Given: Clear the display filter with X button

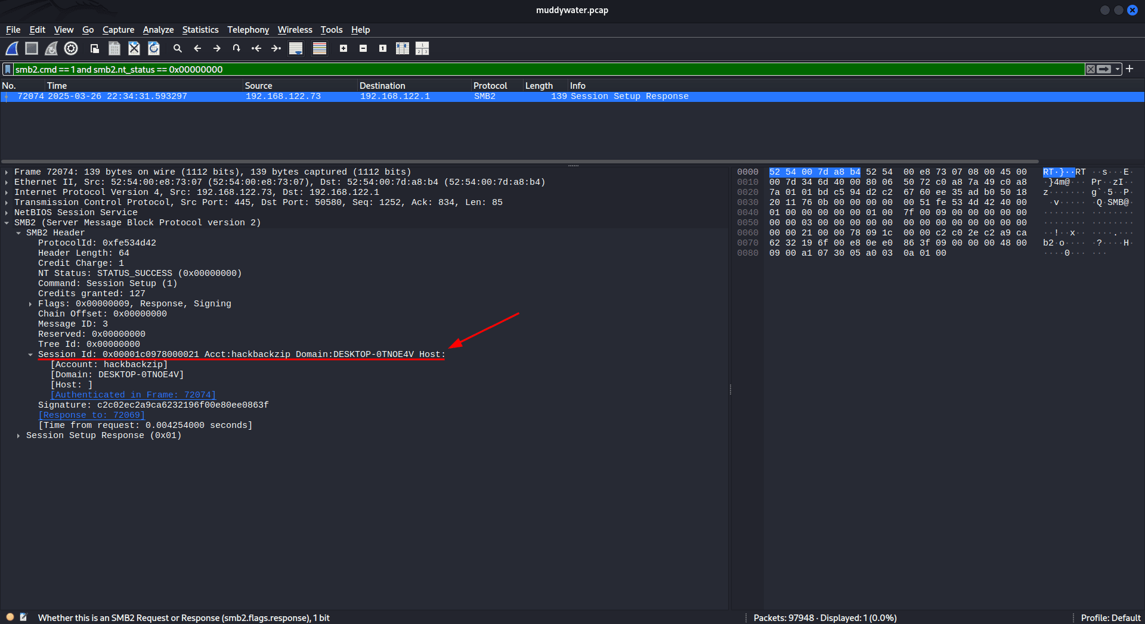Looking at the screenshot, I should point(1091,70).
